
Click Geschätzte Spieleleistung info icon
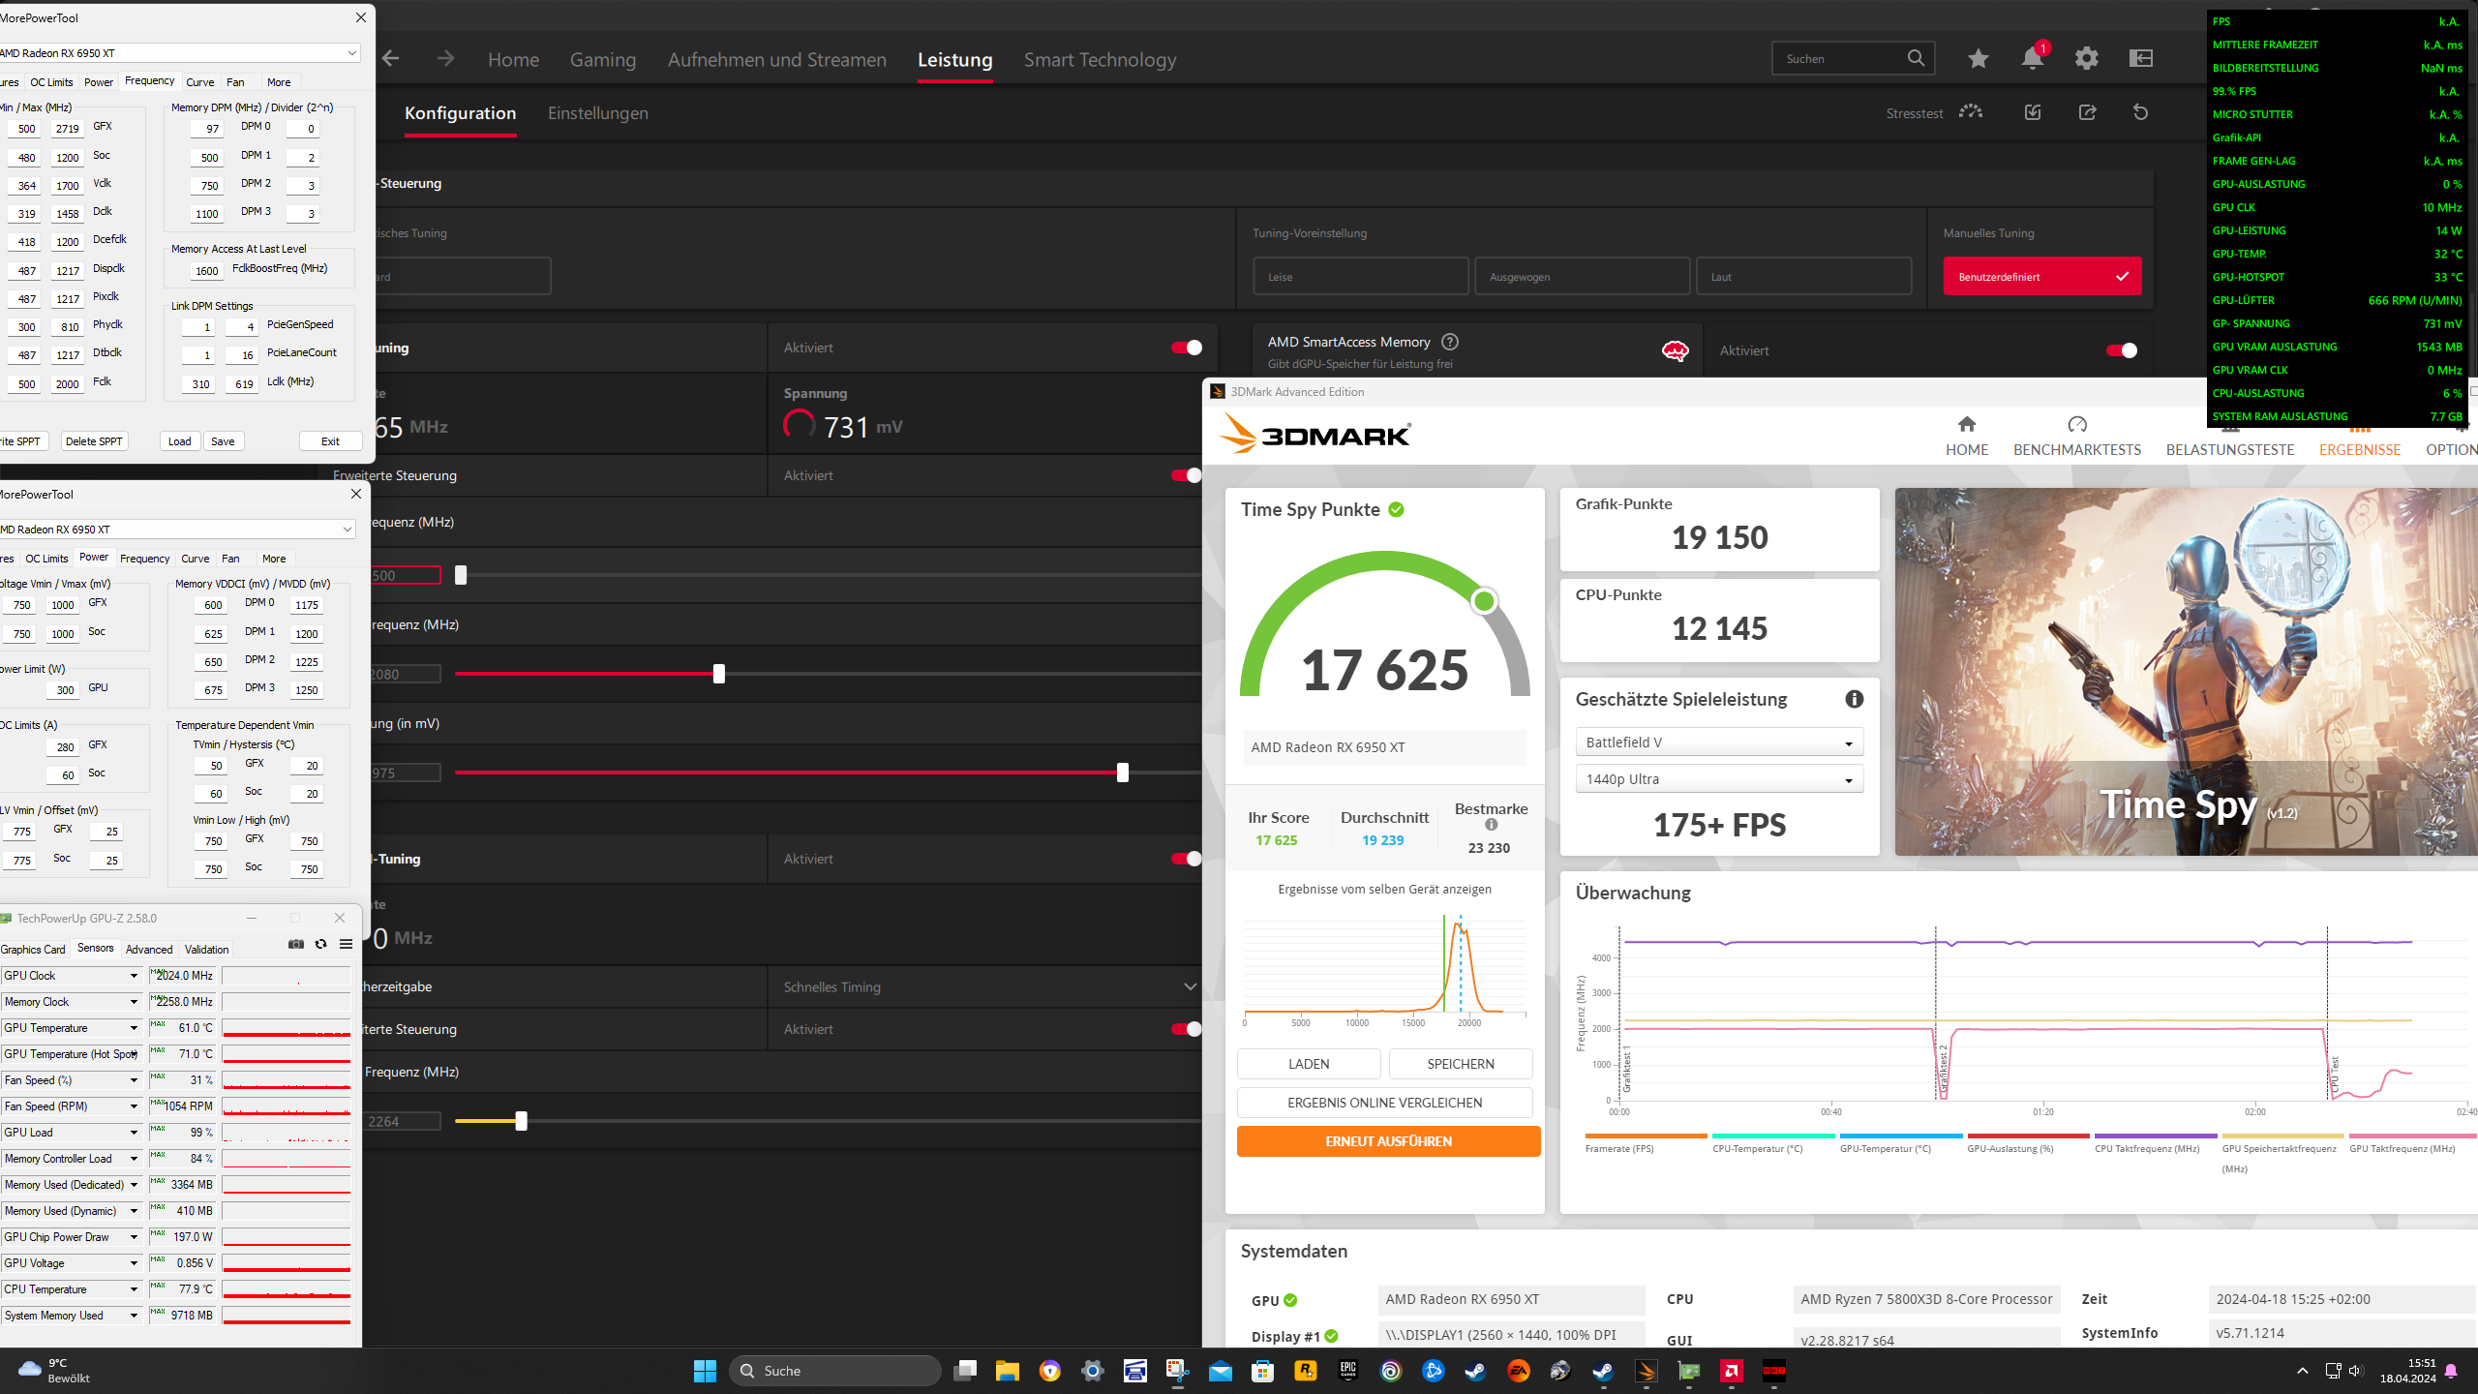point(1854,699)
